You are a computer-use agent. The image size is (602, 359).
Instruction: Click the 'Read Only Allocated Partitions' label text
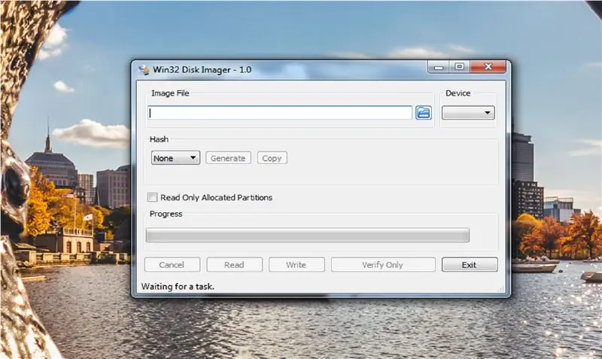point(216,197)
